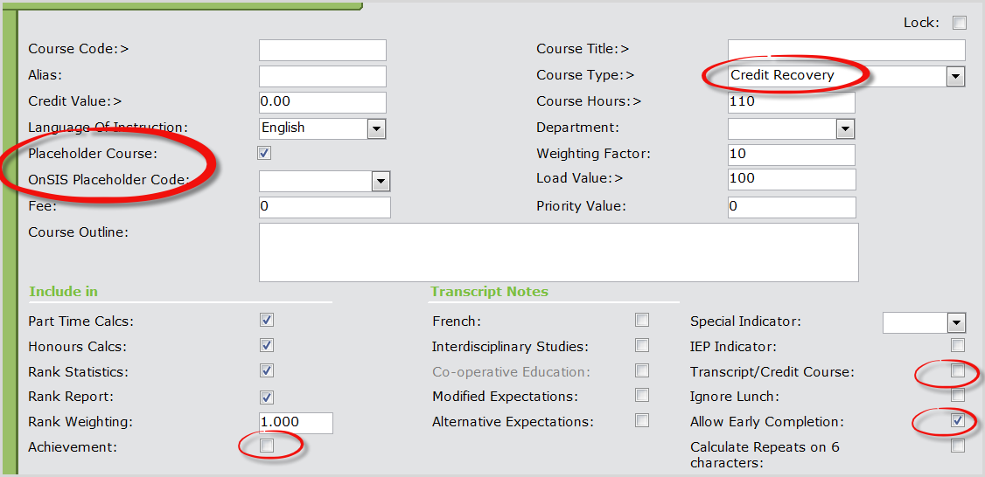Enable the Achievement checkbox
Screen dimensions: 985x477
pyautogui.click(x=268, y=446)
